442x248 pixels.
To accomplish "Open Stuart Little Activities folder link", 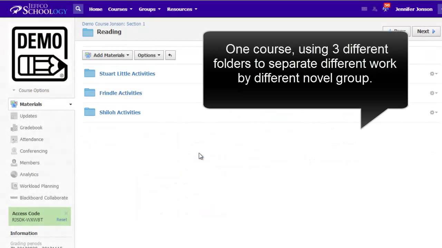I will (127, 73).
